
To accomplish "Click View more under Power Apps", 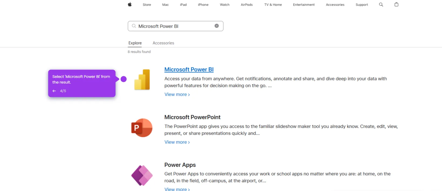I will pyautogui.click(x=177, y=189).
